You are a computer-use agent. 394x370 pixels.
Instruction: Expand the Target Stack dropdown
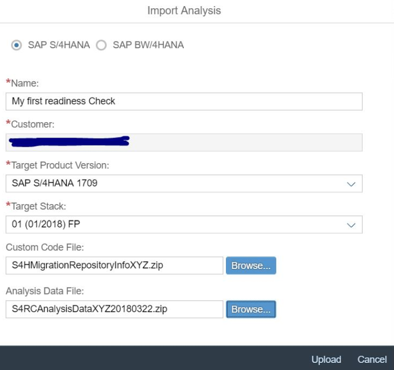[351, 225]
